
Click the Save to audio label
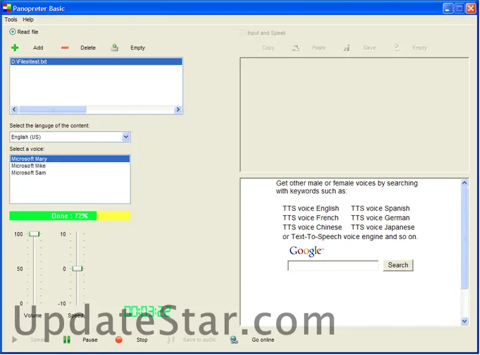tap(199, 340)
